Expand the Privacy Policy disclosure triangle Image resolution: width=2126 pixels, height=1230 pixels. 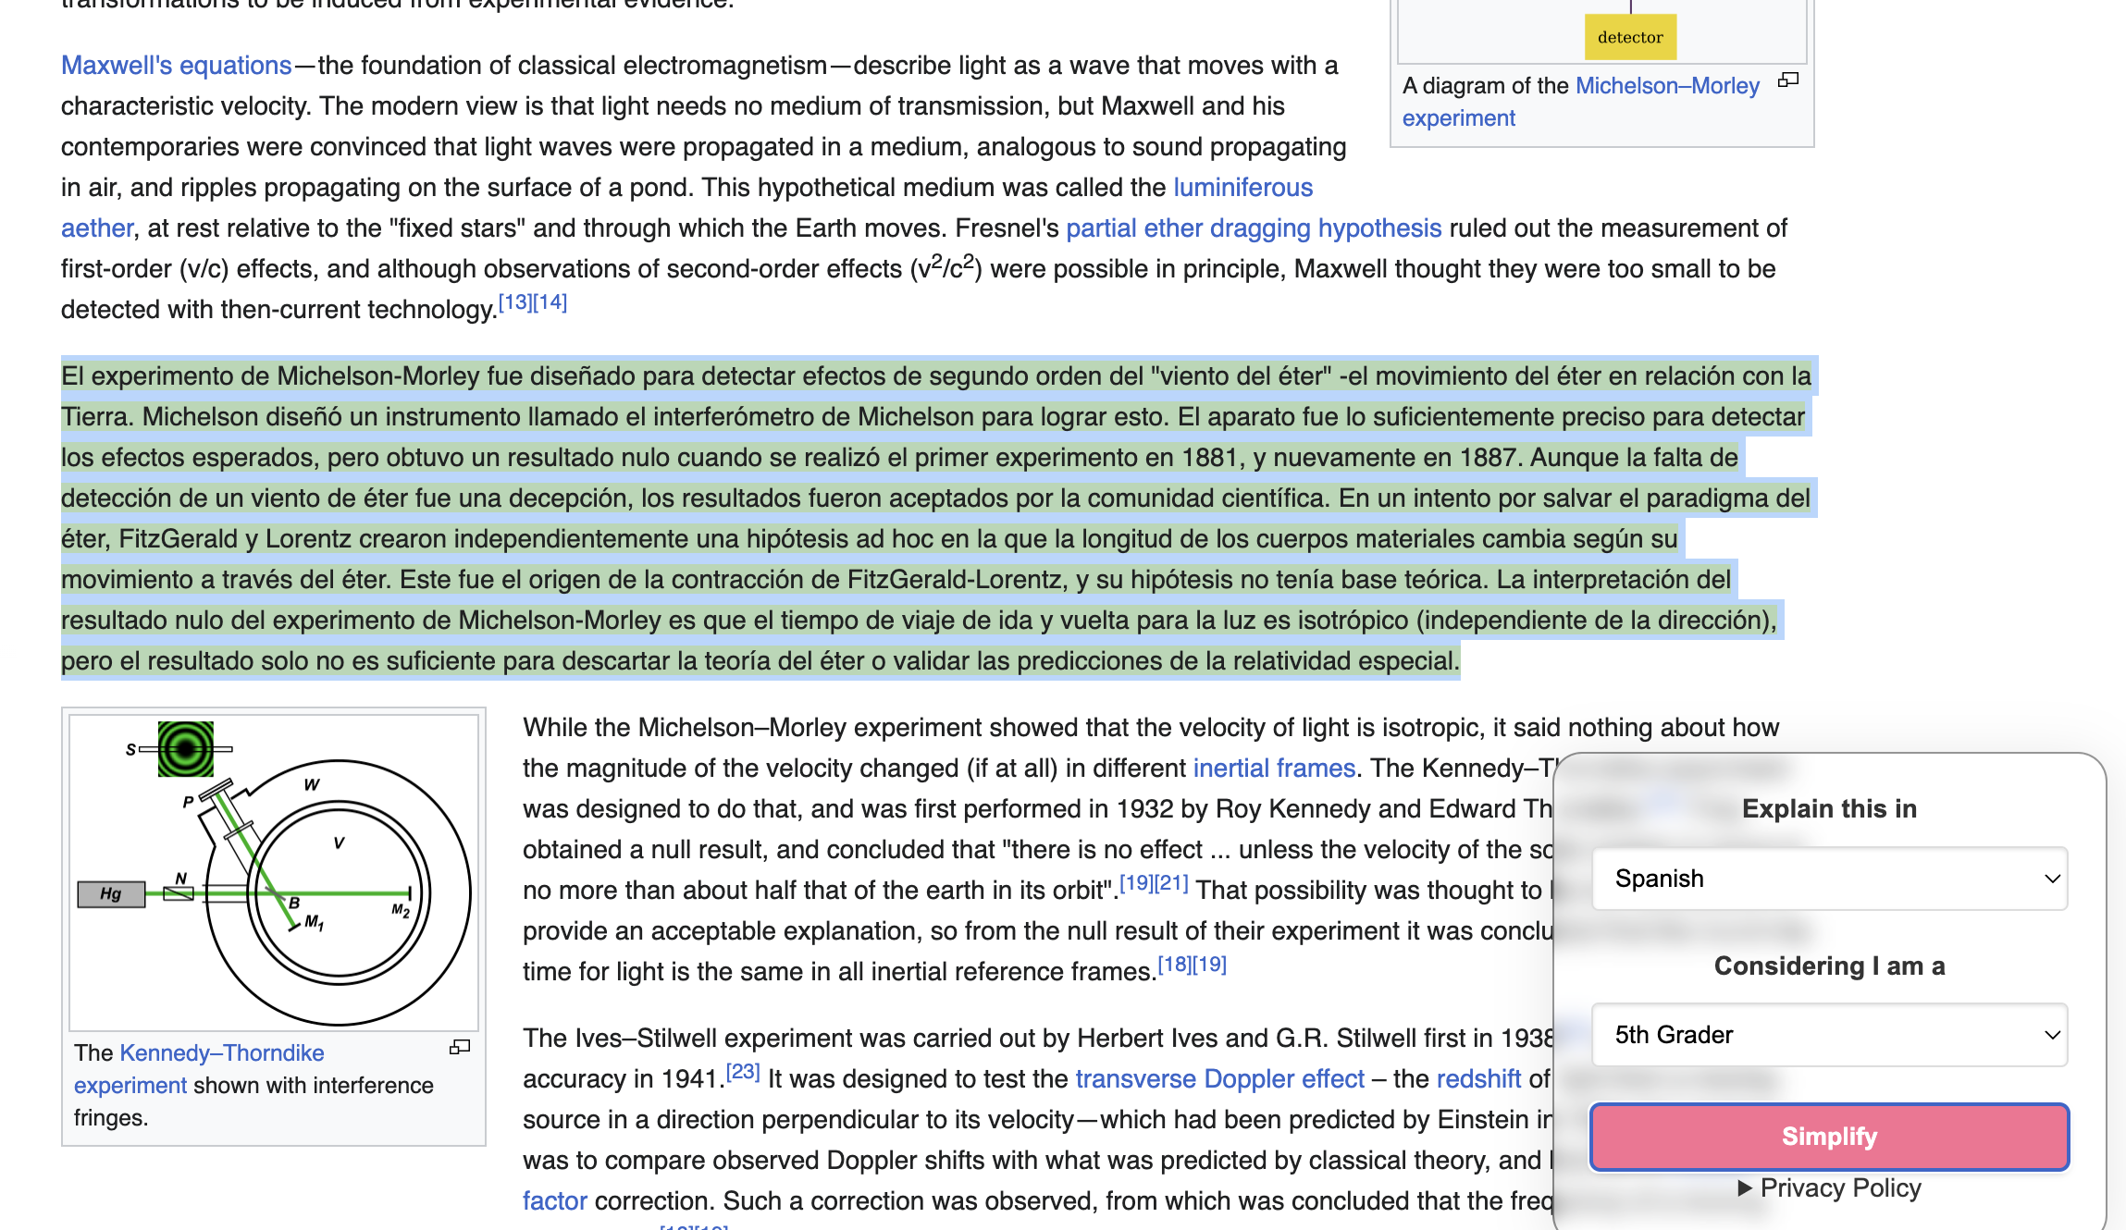(x=1745, y=1188)
